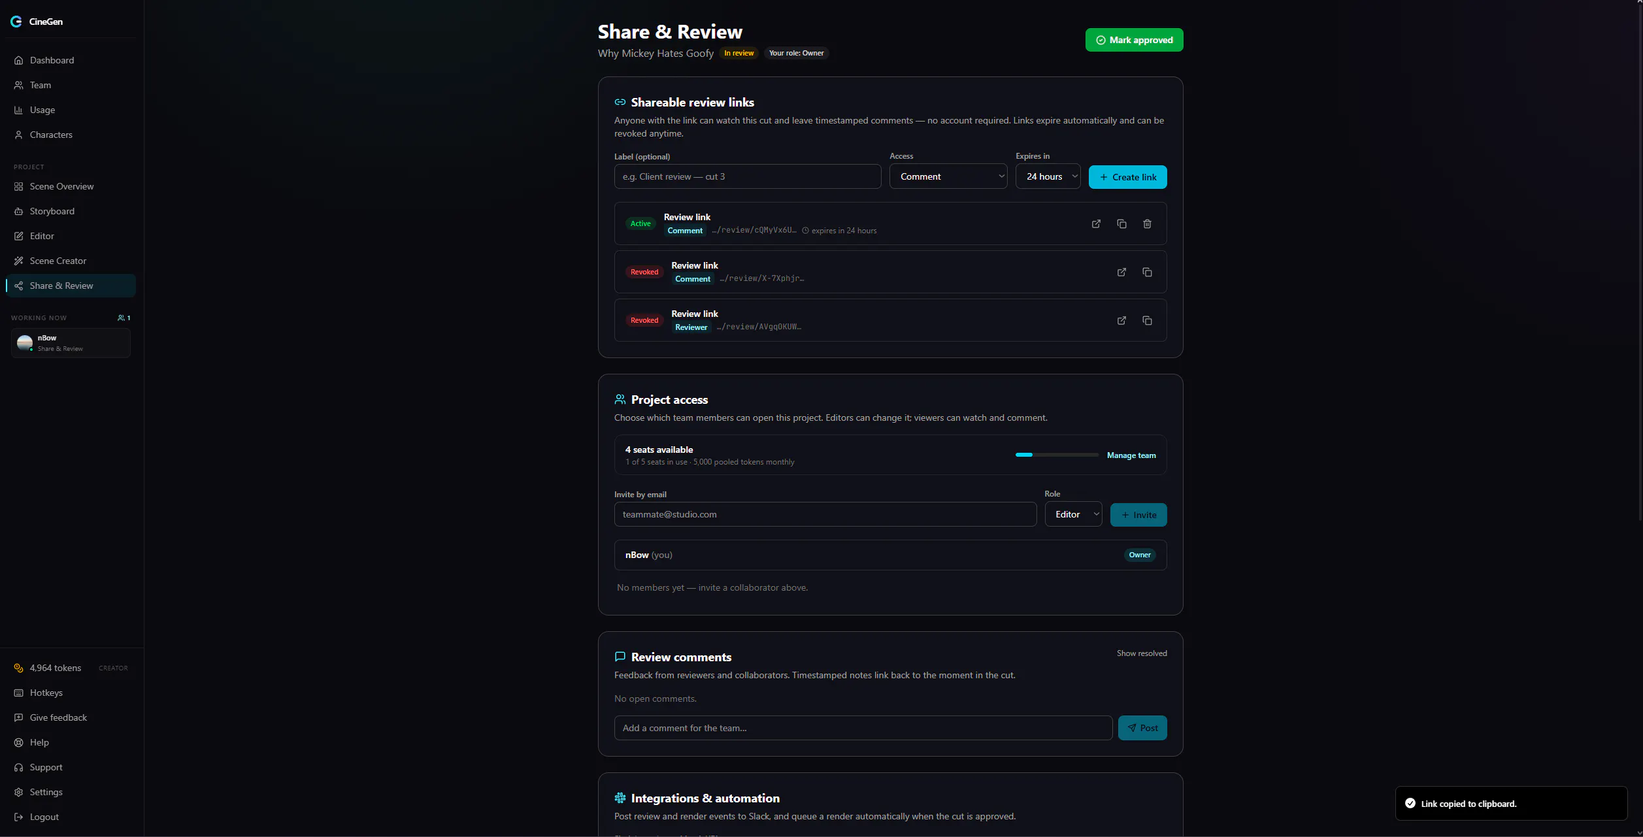Click the In review status badge

(739, 53)
